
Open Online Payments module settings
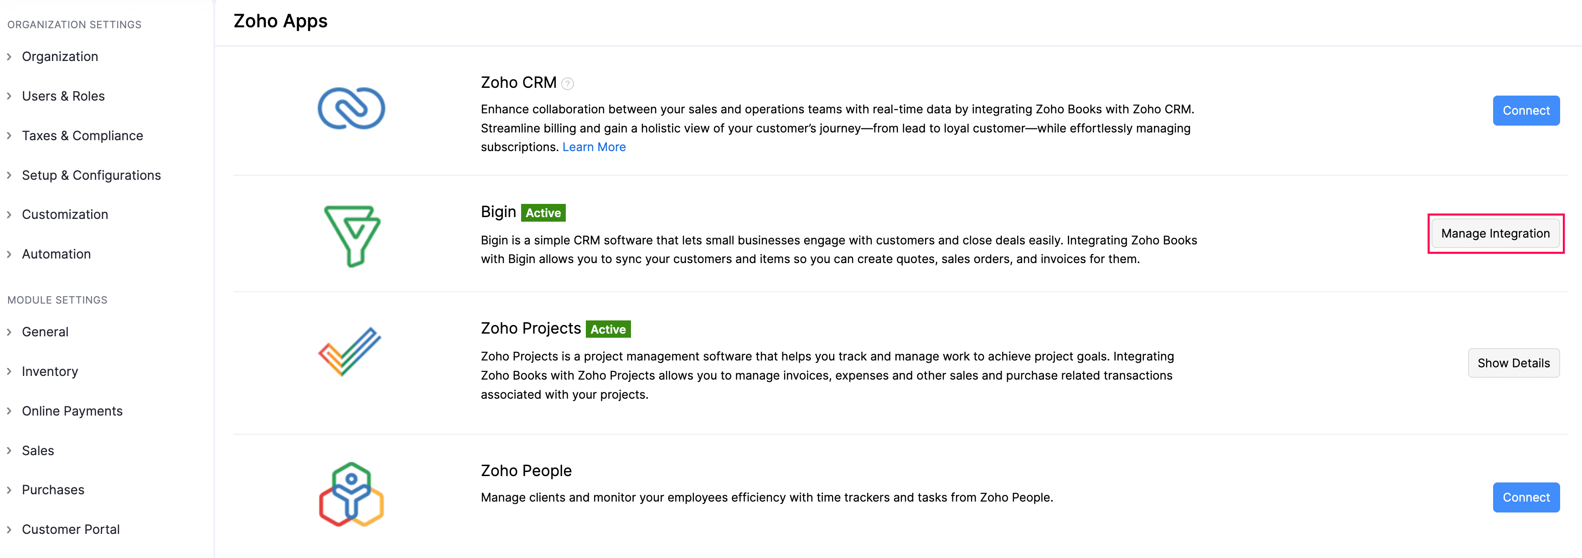pos(72,411)
